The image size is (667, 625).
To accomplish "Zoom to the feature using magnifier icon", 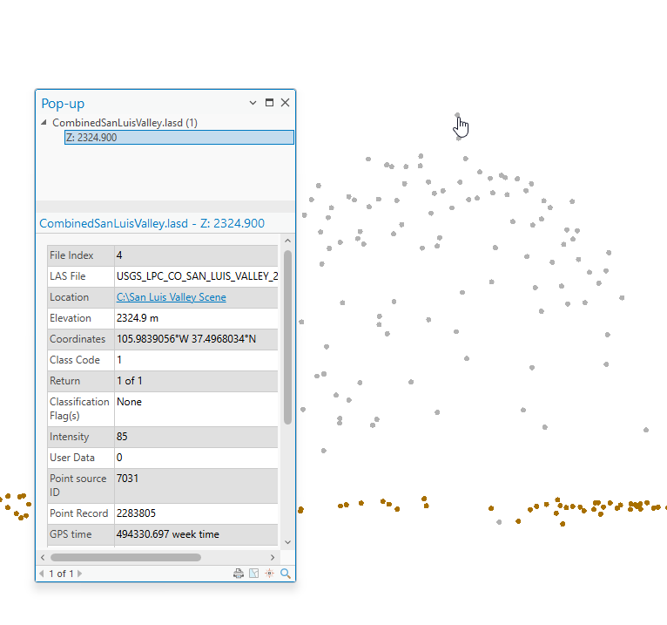I will tap(286, 574).
